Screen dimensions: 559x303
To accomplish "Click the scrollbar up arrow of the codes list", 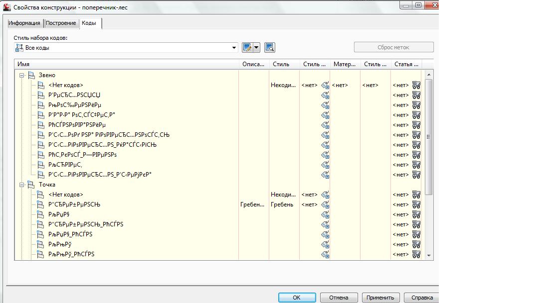I will coord(429,75).
